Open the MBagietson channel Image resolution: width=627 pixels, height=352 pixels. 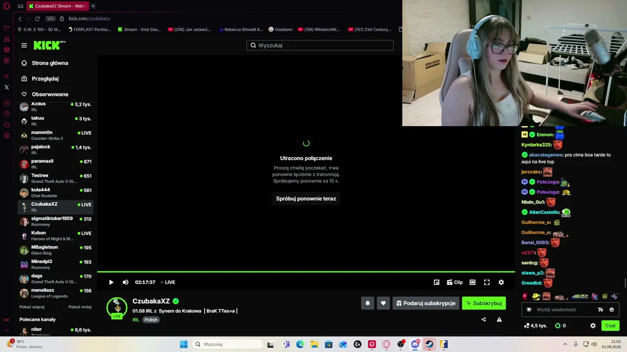[x=56, y=250]
